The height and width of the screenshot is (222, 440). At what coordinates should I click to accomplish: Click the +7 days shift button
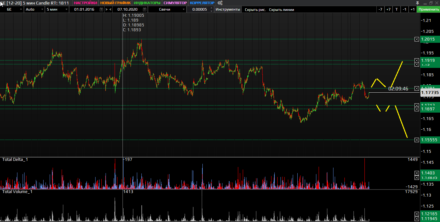click(x=388, y=9)
